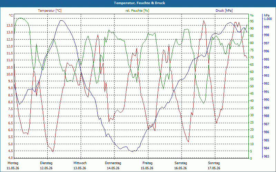Select the 'Samstag' day label
The image size is (276, 172).
point(181,163)
